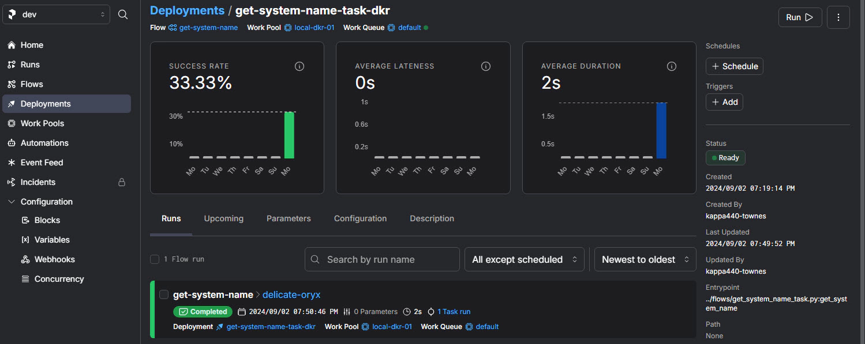865x344 pixels.
Task: Open the search magnifier icon beside workspace selector
Action: pyautogui.click(x=123, y=14)
